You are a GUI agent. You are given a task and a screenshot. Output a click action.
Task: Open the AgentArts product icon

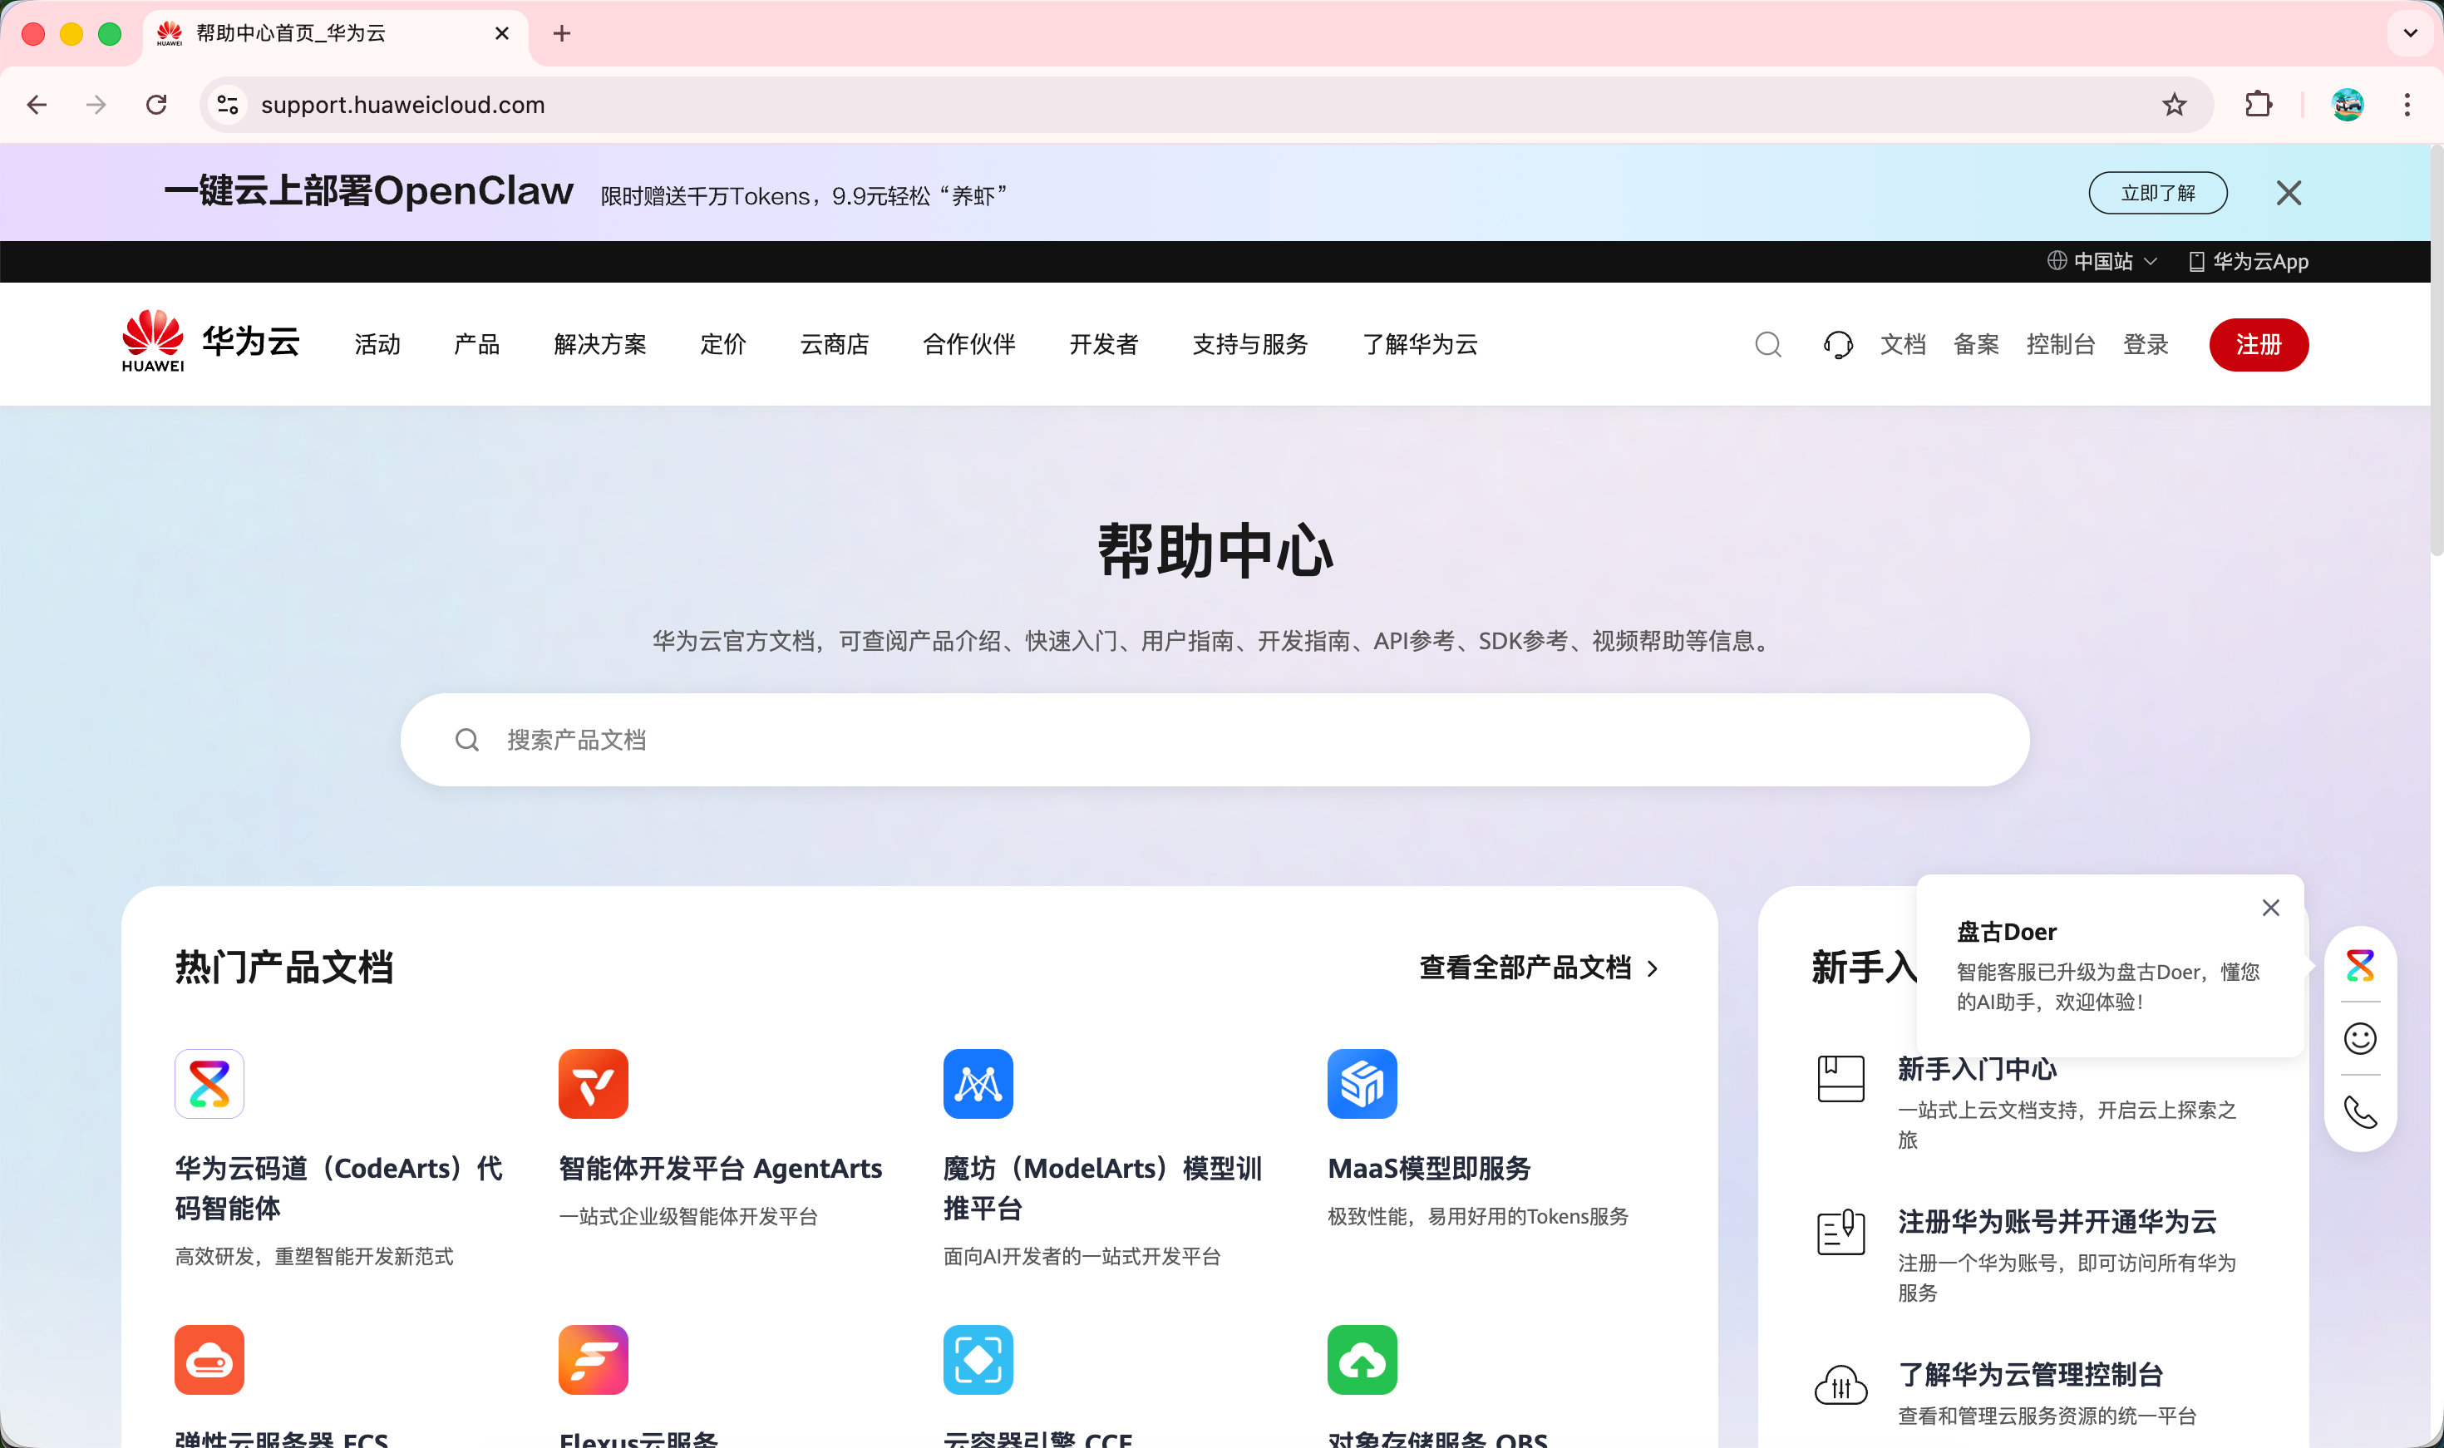click(x=594, y=1084)
